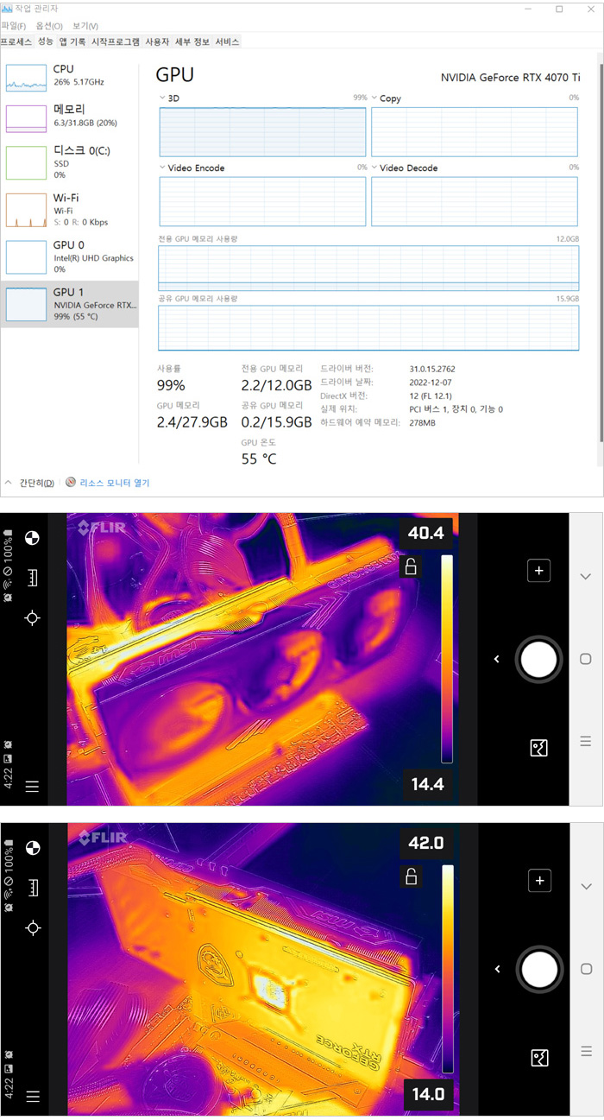Click the temperature color bar in the 42.0 view

(447, 969)
